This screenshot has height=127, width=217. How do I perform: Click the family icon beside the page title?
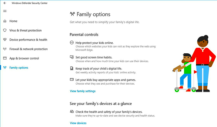(x=72, y=14)
